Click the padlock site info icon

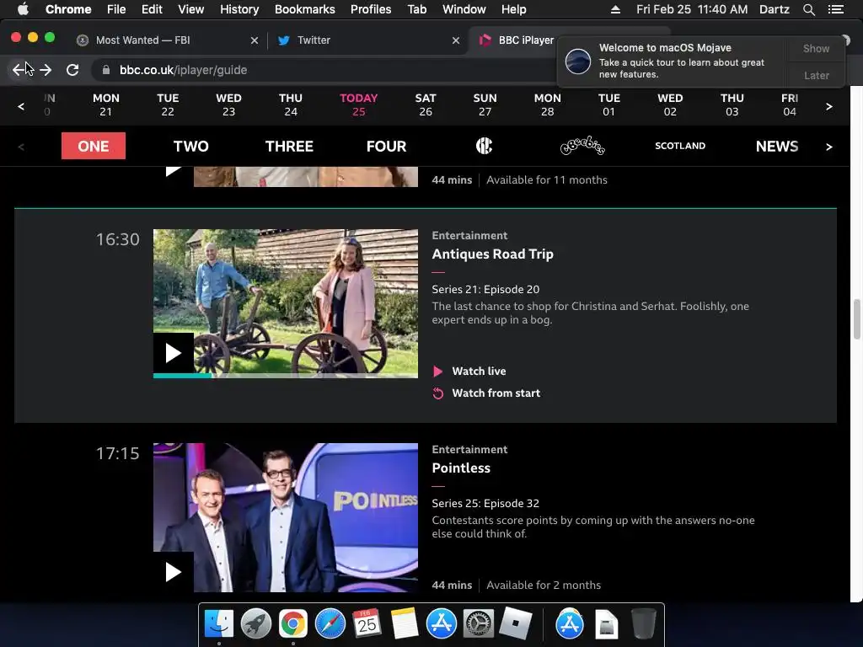pyautogui.click(x=106, y=70)
